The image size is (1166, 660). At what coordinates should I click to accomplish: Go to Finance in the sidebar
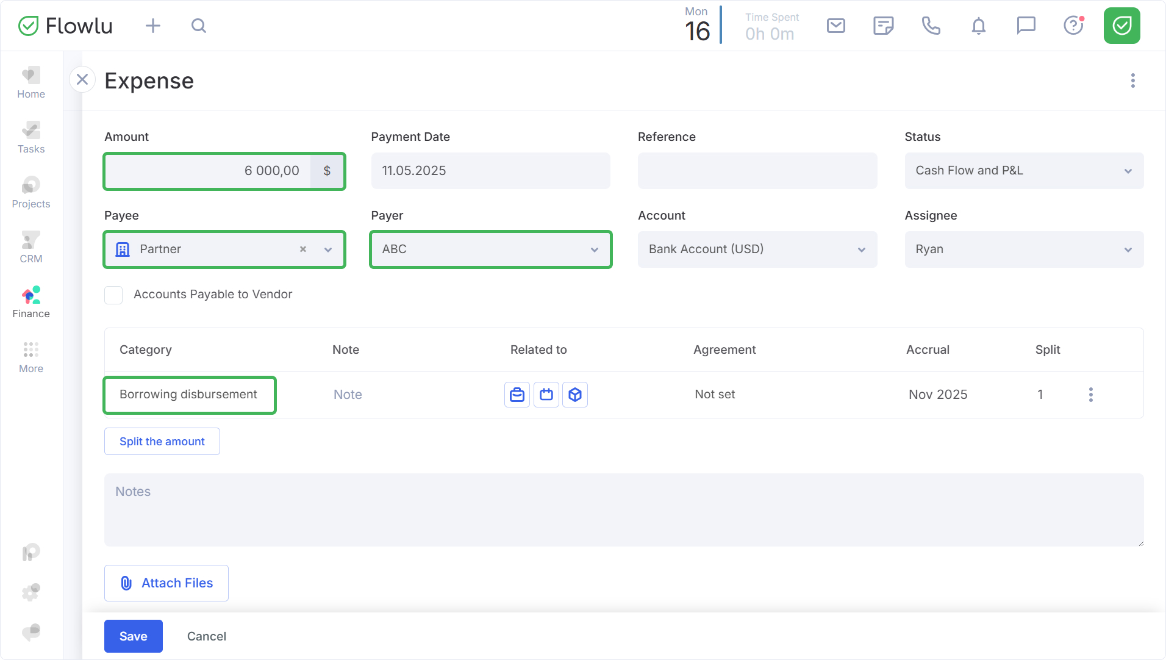(31, 303)
